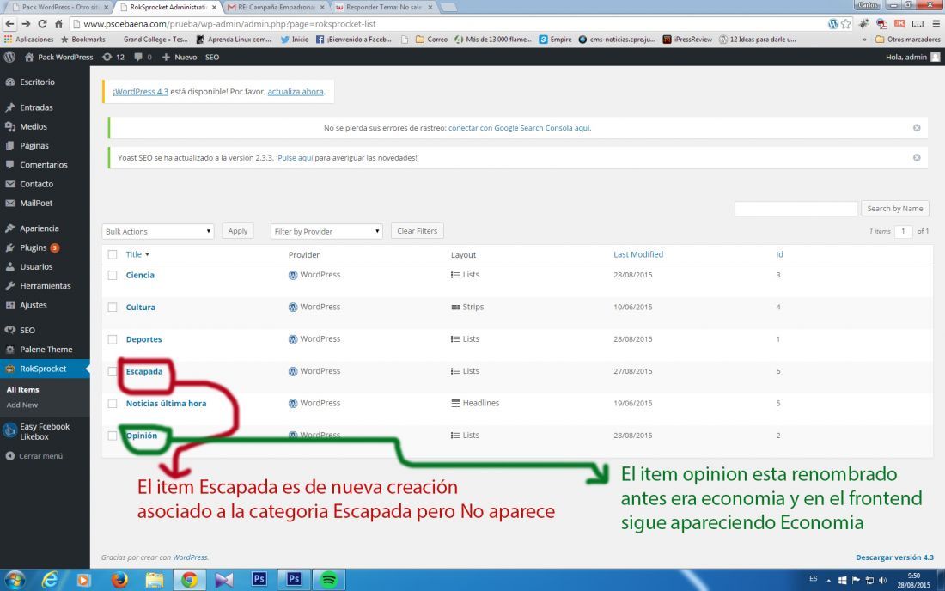Open the Easy Fcebook Likebox menu
Image resolution: width=945 pixels, height=591 pixels.
point(45,431)
